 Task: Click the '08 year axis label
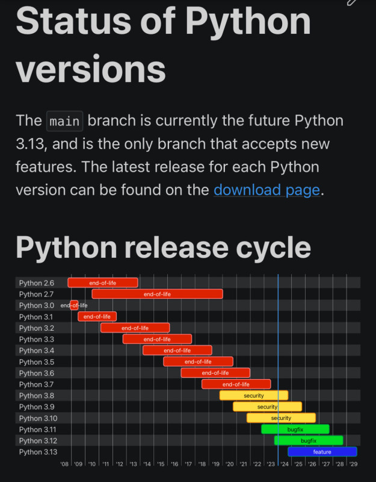[64, 464]
